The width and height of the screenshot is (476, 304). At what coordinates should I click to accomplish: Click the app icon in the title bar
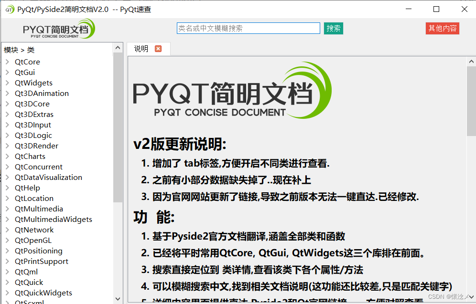(x=10, y=10)
